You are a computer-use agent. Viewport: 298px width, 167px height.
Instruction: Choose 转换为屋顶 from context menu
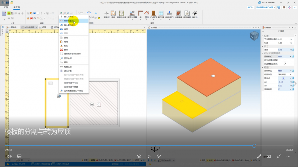(x=69, y=20)
